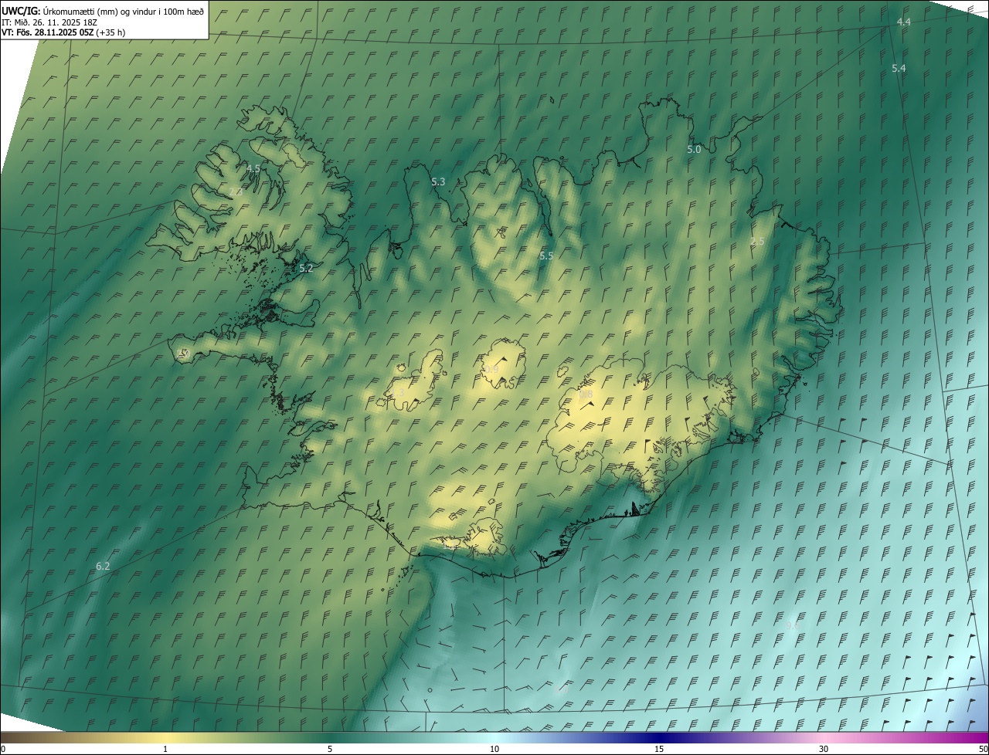
Task: Click the 0.9 value label on the glacier
Action: 491,371
